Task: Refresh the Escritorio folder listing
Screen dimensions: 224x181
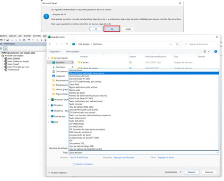Action: click(177, 44)
